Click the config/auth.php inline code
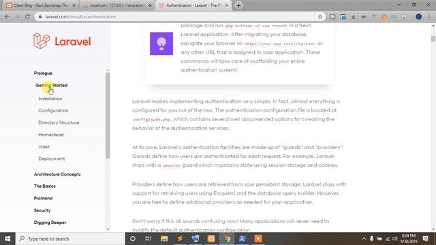The width and height of the screenshot is (436, 245). (151, 120)
